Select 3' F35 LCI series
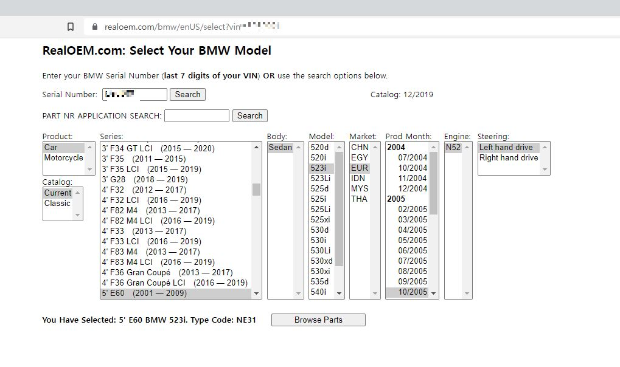The image size is (620, 367). [176, 169]
